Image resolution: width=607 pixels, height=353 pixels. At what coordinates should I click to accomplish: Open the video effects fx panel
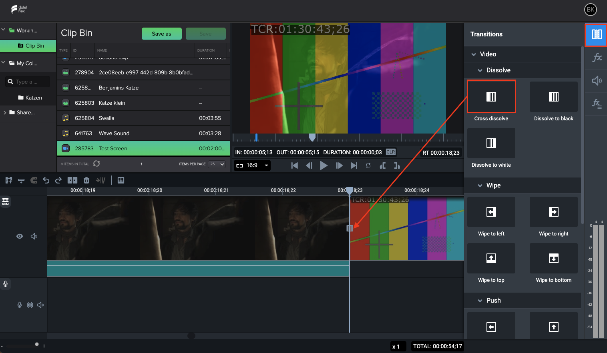pyautogui.click(x=597, y=58)
